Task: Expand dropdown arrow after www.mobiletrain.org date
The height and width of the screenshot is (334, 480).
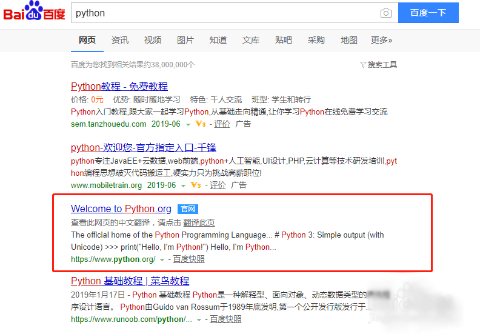Action: coord(184,186)
